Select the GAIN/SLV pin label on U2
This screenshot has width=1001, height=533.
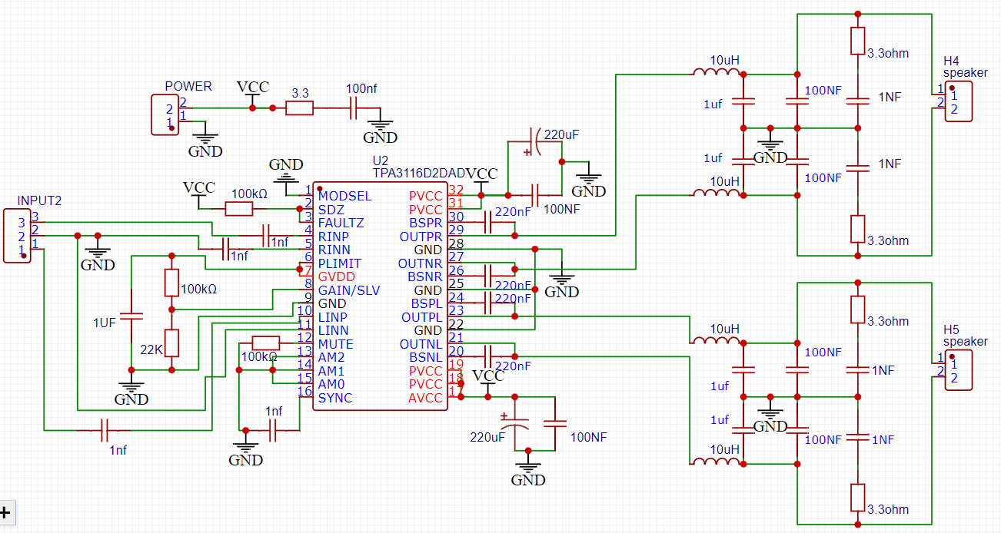(348, 290)
